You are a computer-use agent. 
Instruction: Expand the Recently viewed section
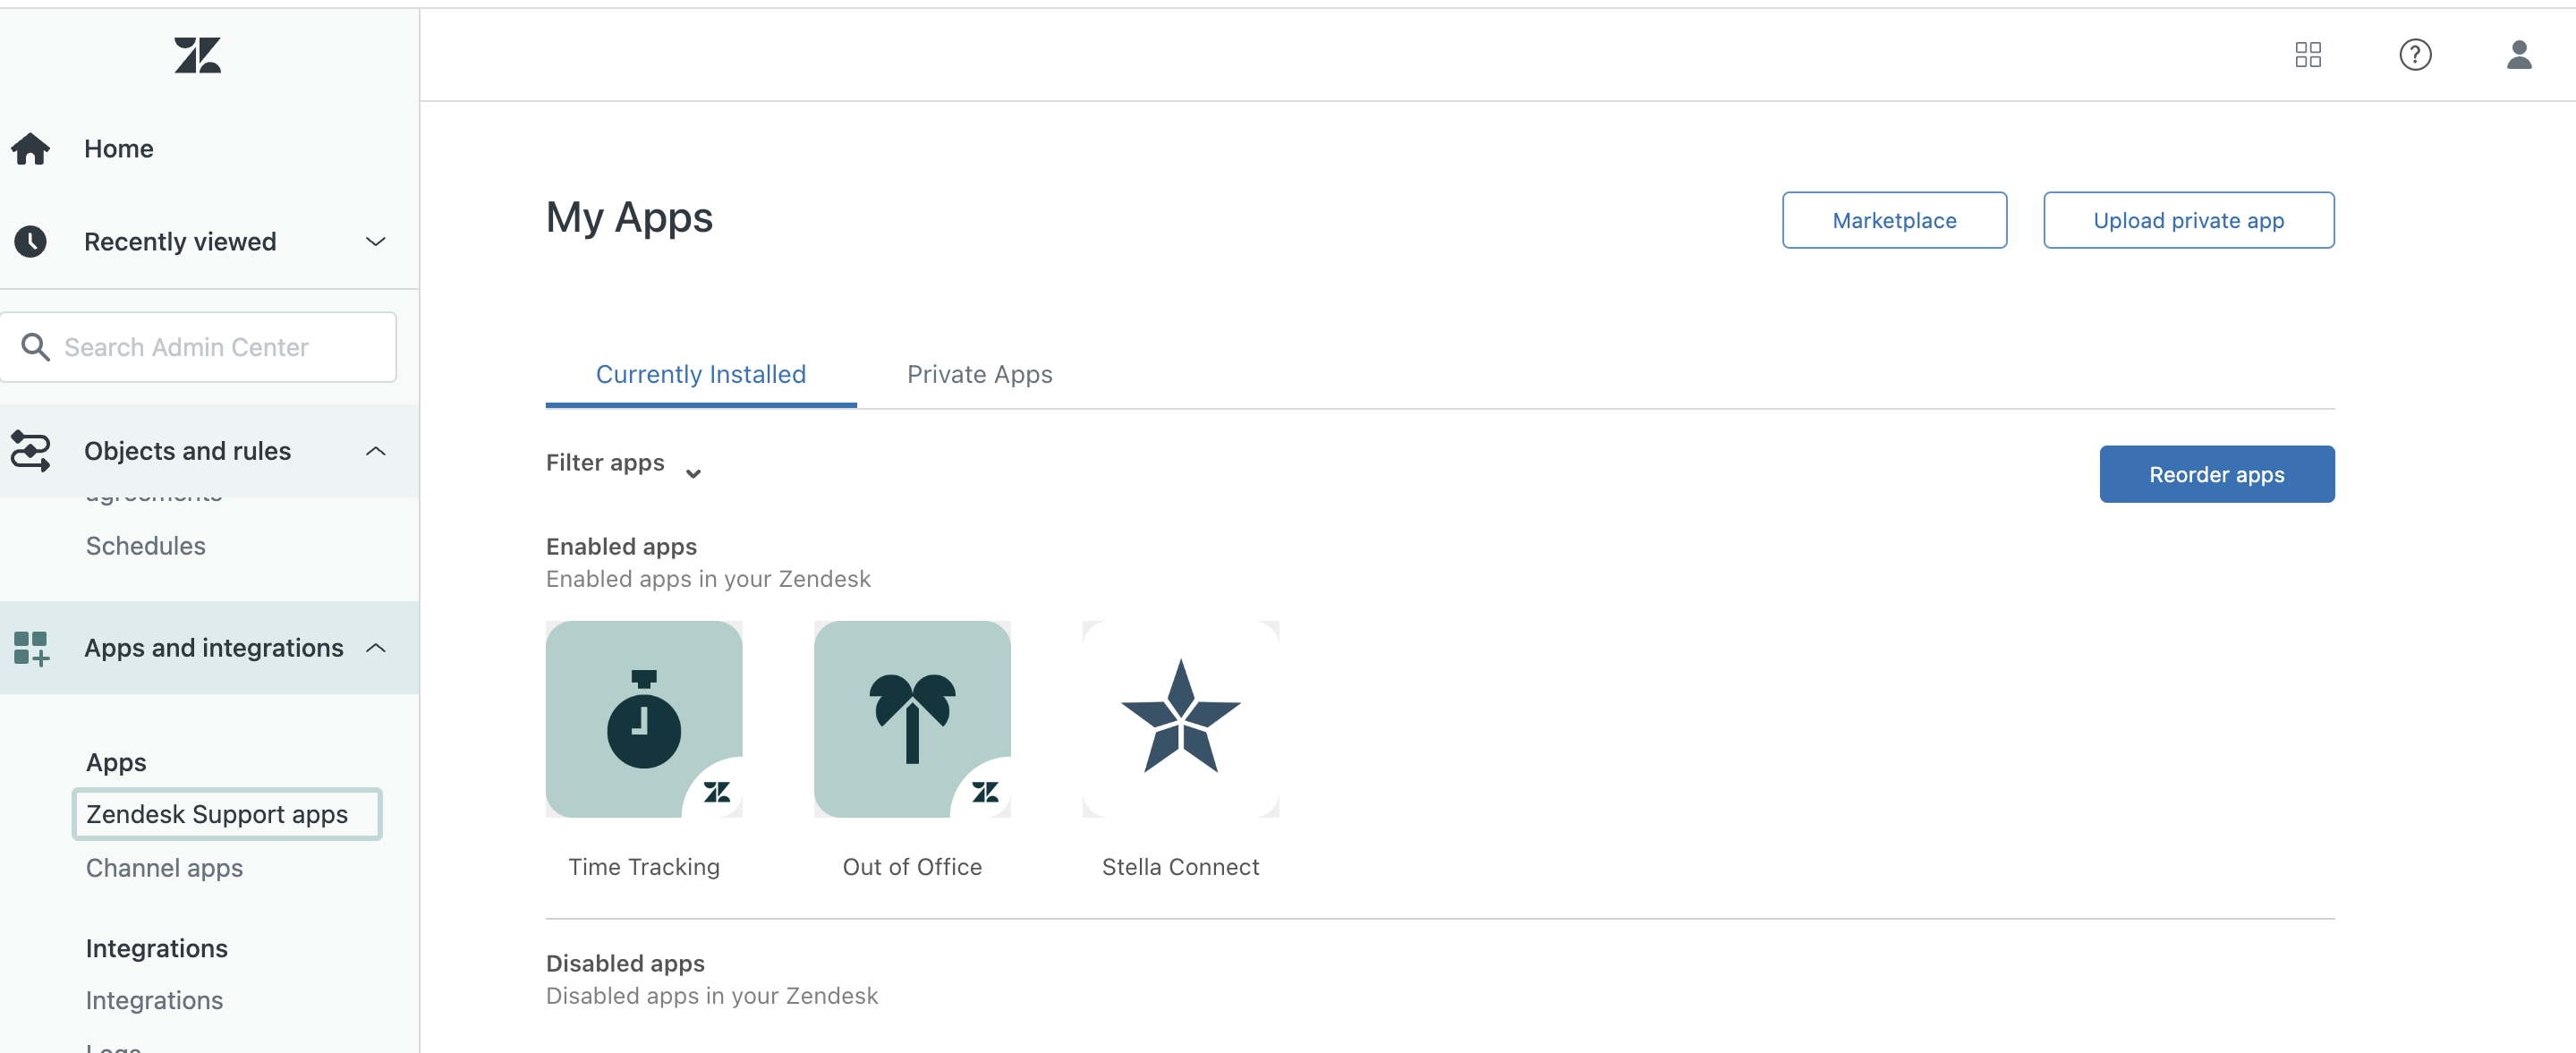click(x=375, y=242)
